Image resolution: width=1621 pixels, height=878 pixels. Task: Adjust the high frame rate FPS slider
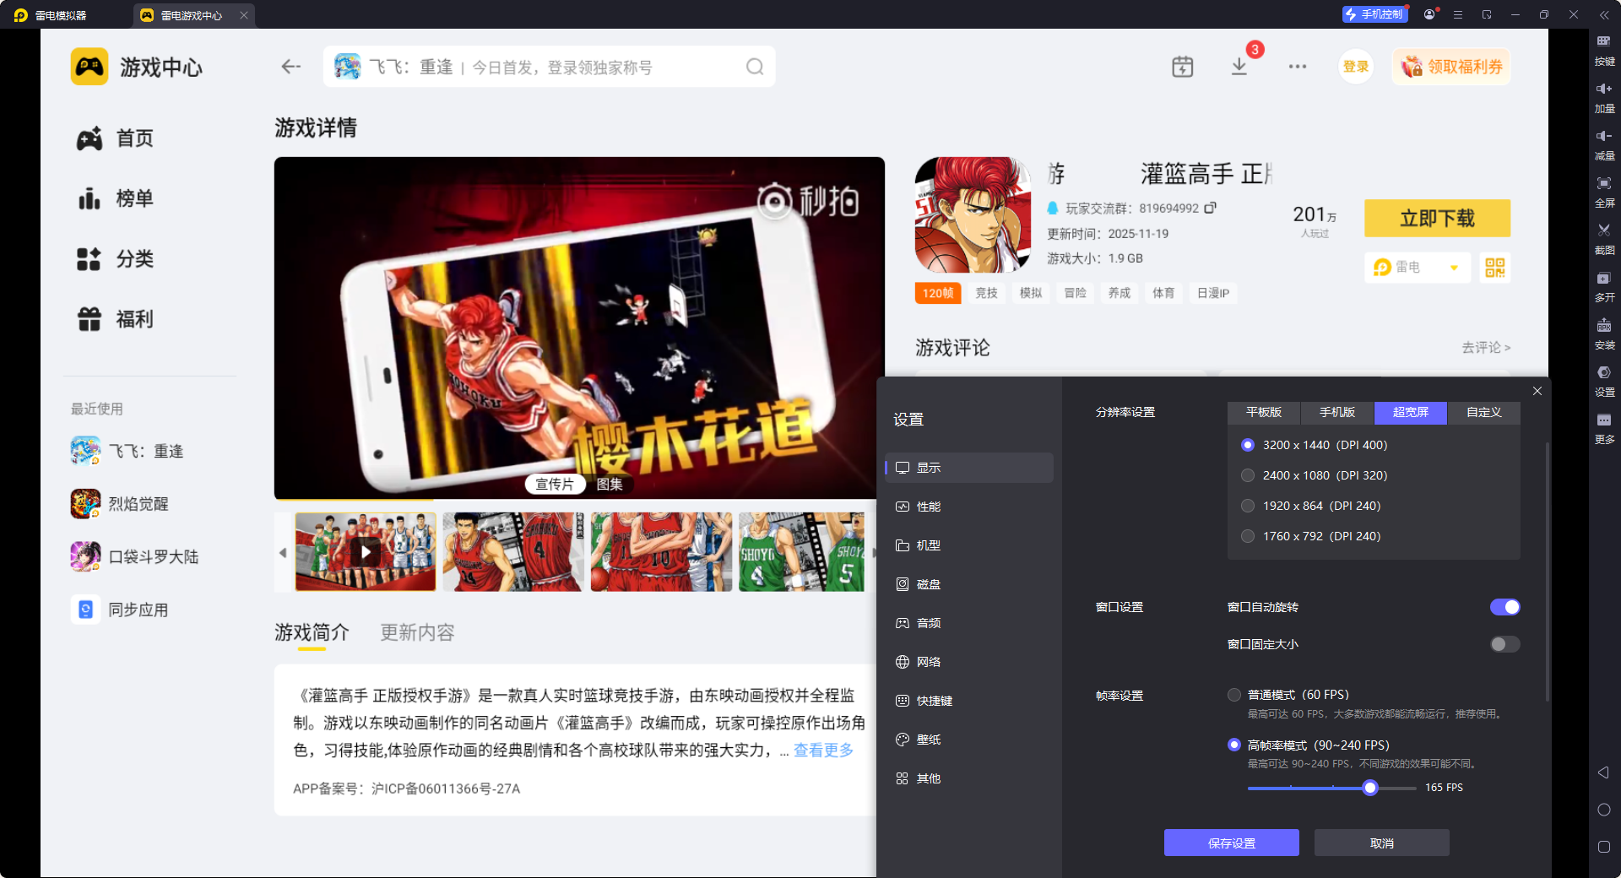1370,788
